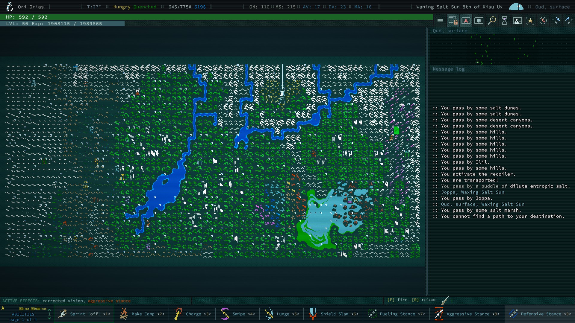Toggle the red arrow map view icon
The image size is (575, 323).
[x=466, y=21]
